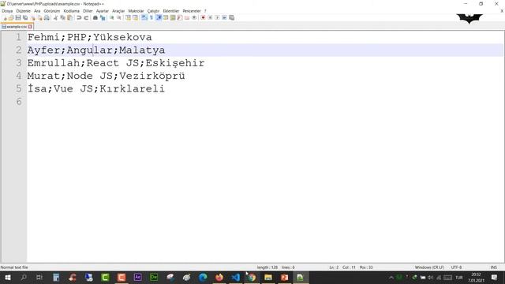Toggle synchronized horizontal scrolling
The height and width of the screenshot is (284, 505).
[x=135, y=17]
